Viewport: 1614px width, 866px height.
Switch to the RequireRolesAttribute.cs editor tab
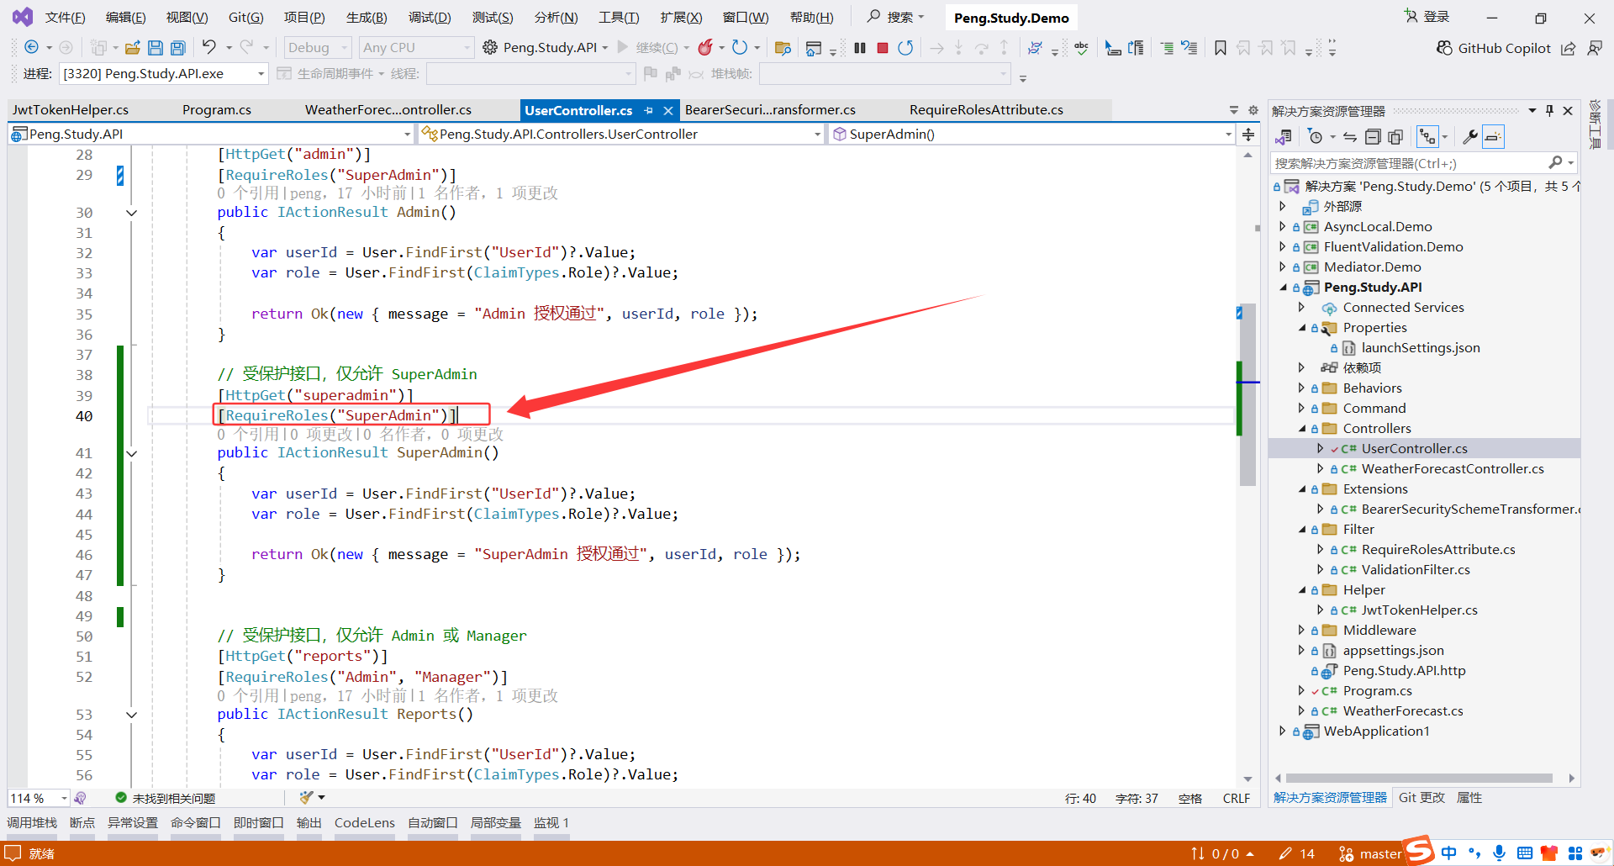pyautogui.click(x=986, y=110)
